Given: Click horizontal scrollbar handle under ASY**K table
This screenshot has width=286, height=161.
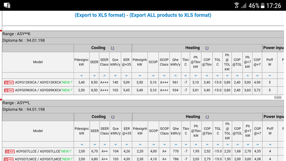Looking at the screenshot, I should coord(278,97).
